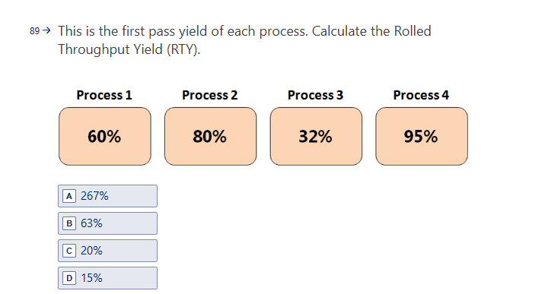
Task: Click the Process 1 heading label
Action: 104,95
